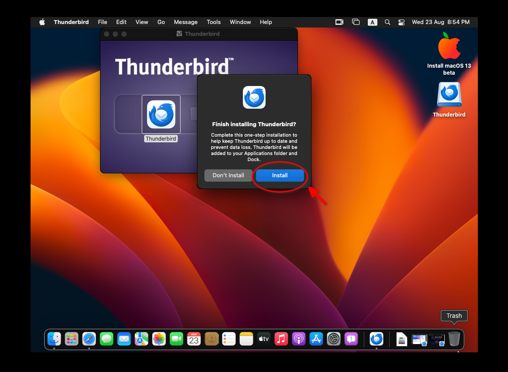Open Finder from the Dock
Viewport: 508px width, 372px height.
click(54, 339)
